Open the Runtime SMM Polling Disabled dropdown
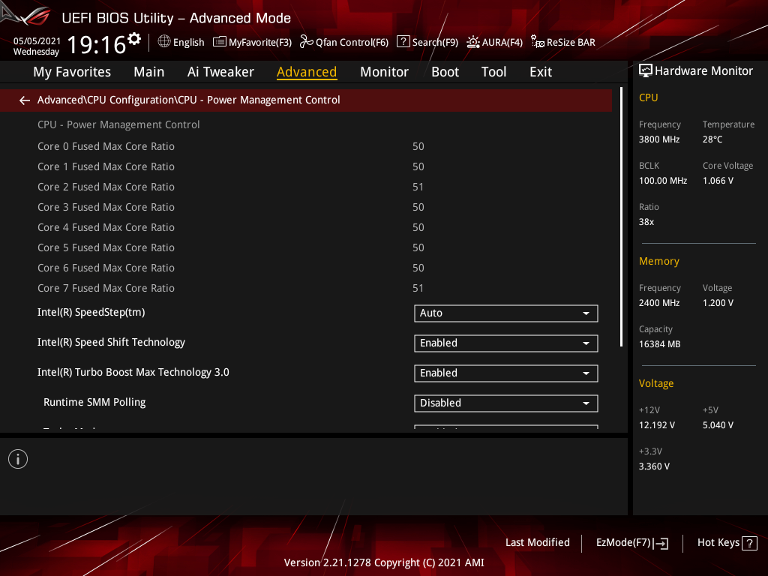 506,403
